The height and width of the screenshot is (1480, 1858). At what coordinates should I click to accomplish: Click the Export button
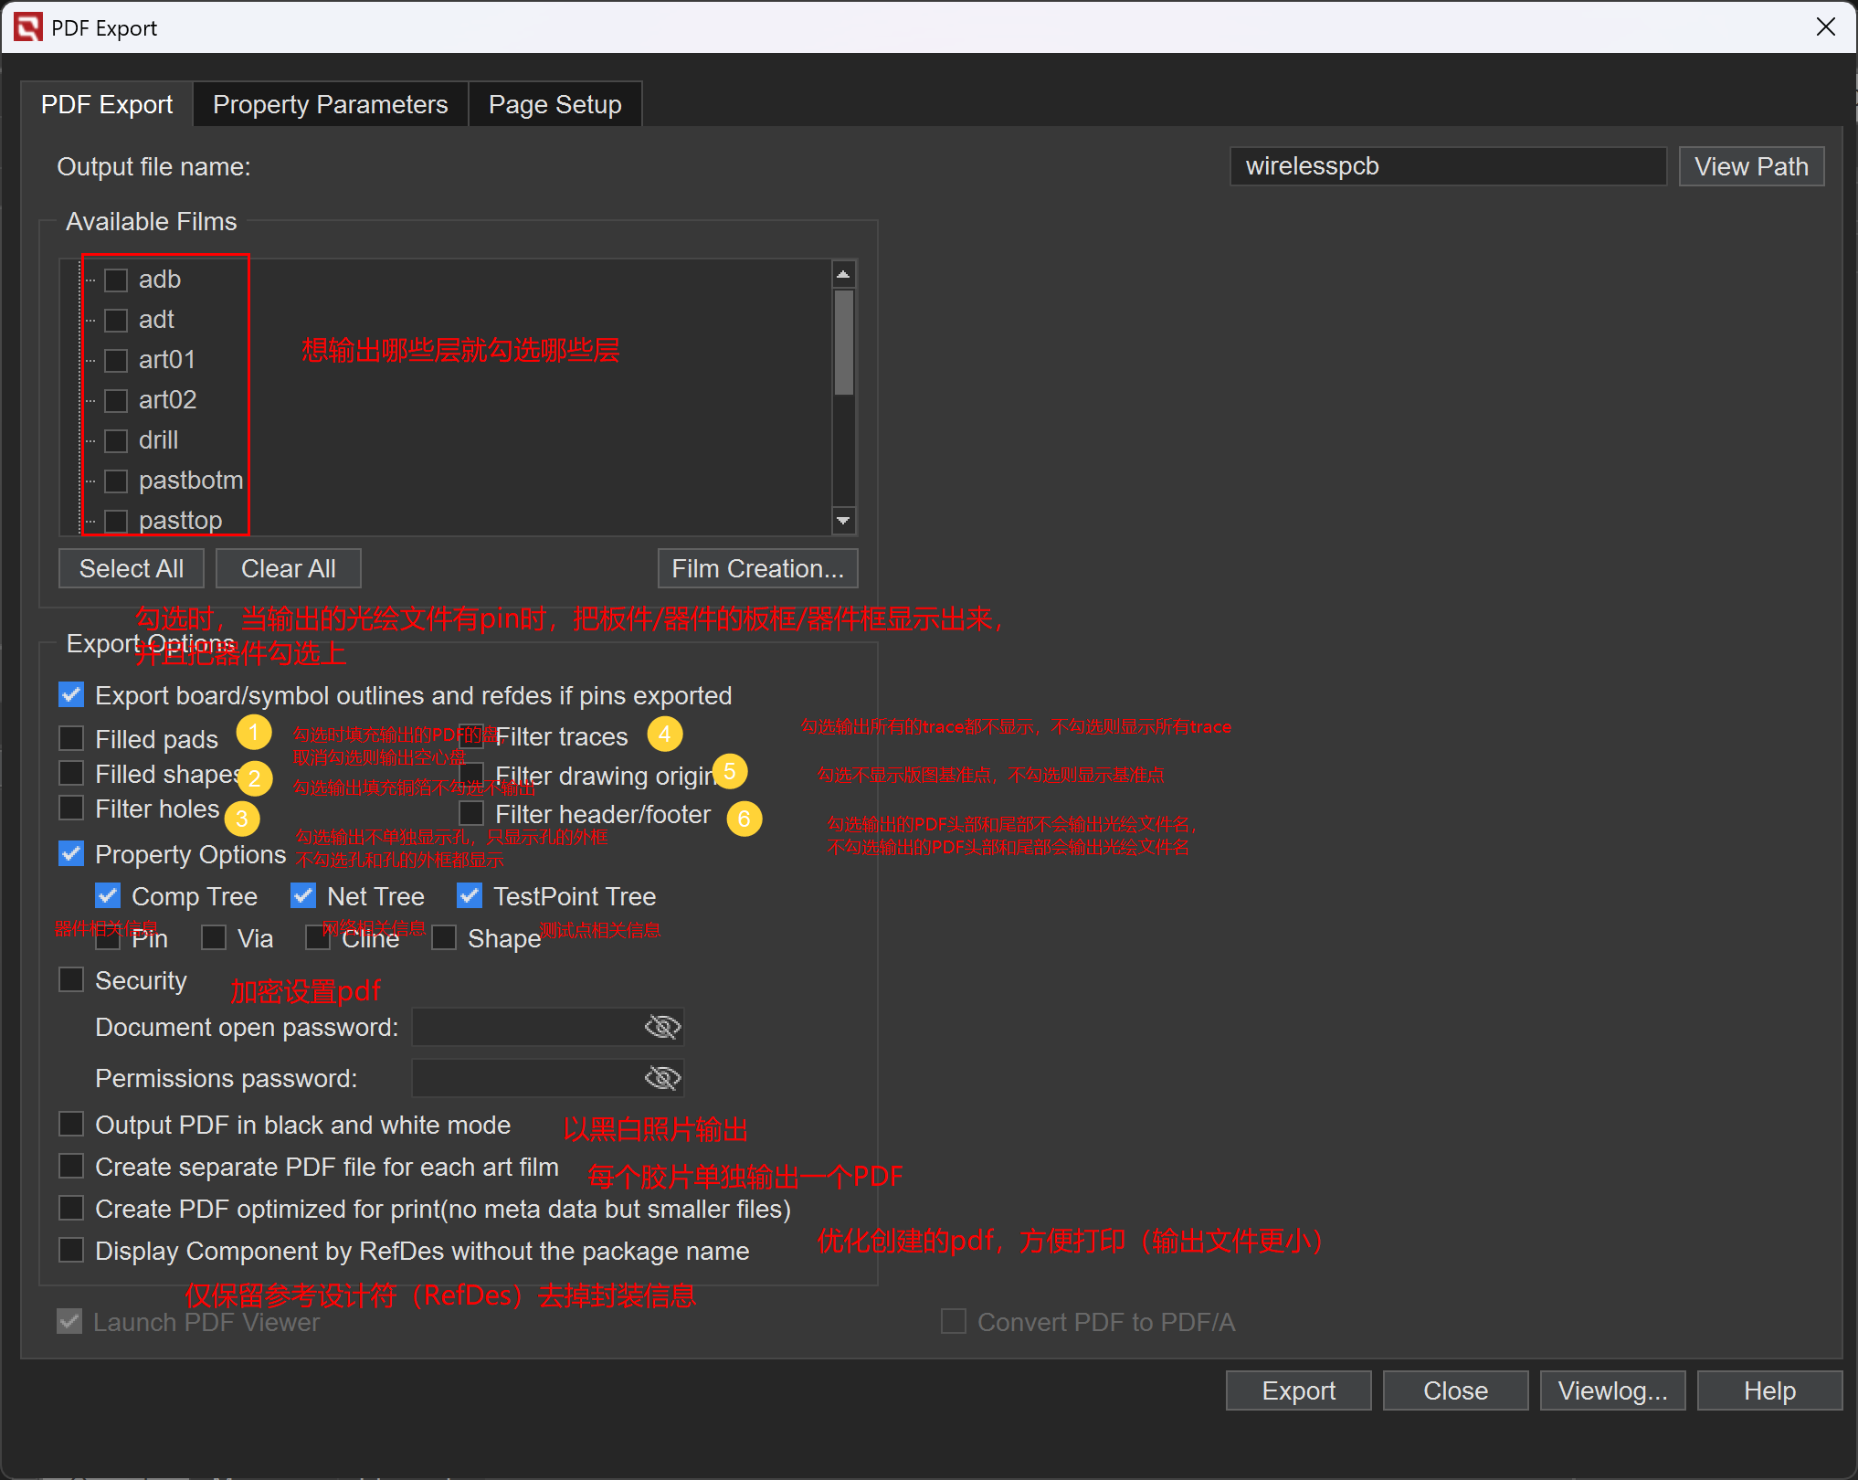(1298, 1390)
